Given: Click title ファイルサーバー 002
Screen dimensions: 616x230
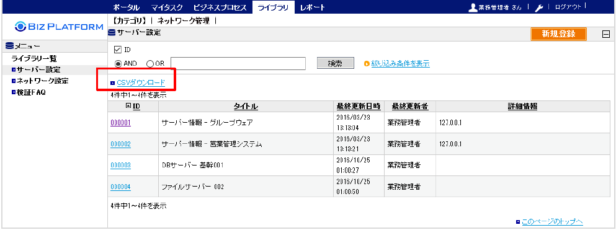Looking at the screenshot, I should [x=192, y=187].
